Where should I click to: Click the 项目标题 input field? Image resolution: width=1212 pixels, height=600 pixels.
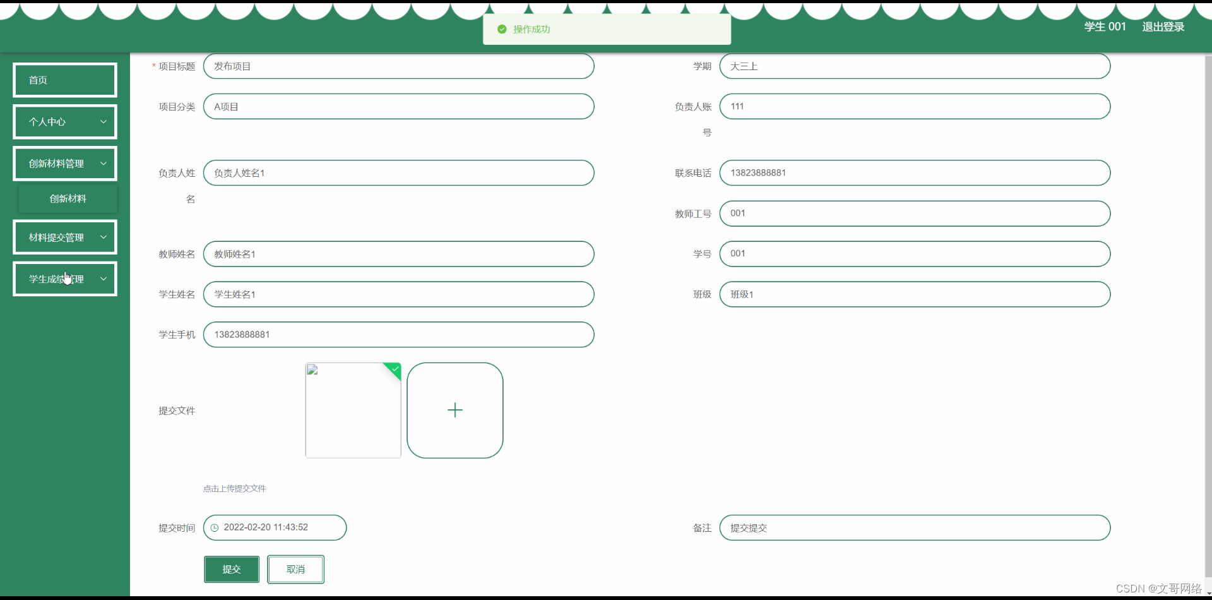(x=399, y=66)
